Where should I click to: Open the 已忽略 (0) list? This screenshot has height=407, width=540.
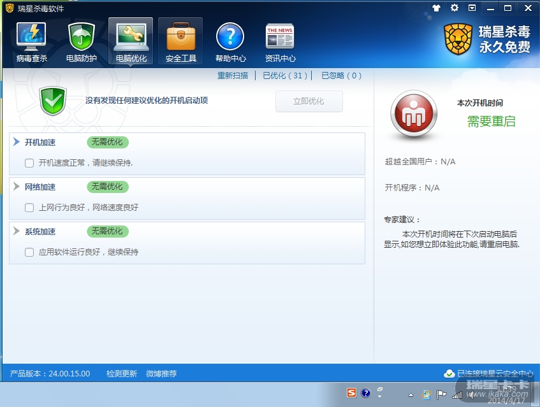coord(341,75)
